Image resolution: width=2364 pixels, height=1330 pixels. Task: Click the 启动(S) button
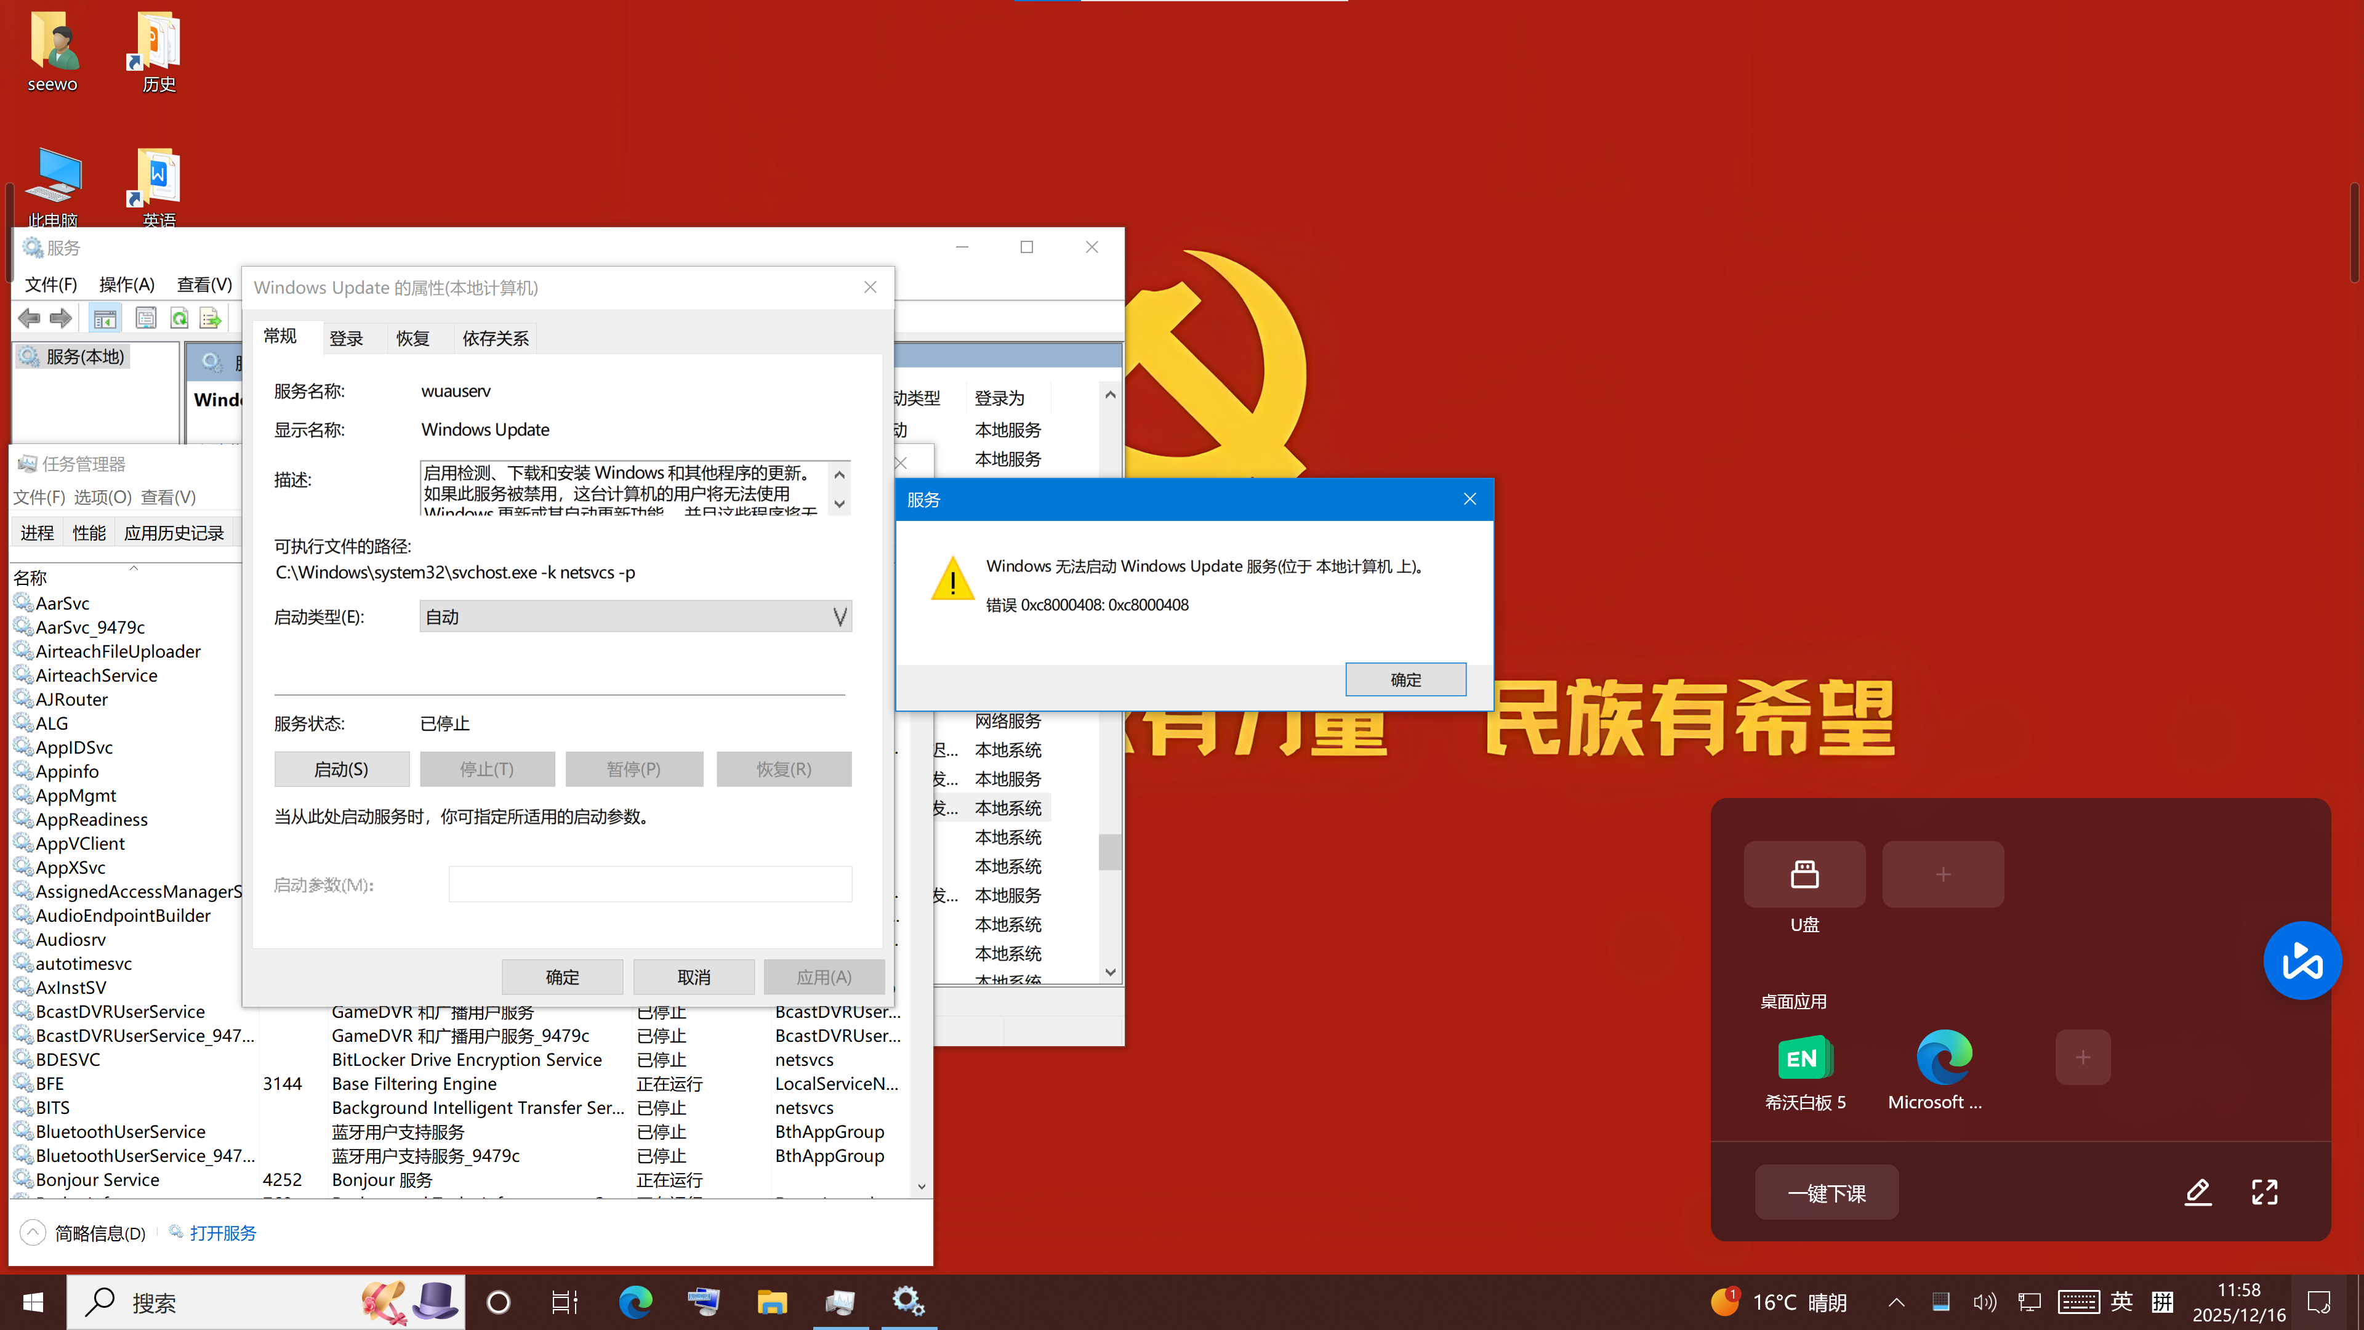click(x=342, y=769)
